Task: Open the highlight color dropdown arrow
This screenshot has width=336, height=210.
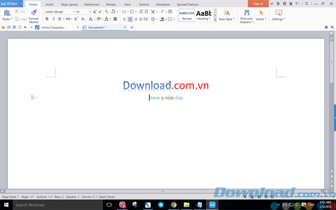Action: 102,19
